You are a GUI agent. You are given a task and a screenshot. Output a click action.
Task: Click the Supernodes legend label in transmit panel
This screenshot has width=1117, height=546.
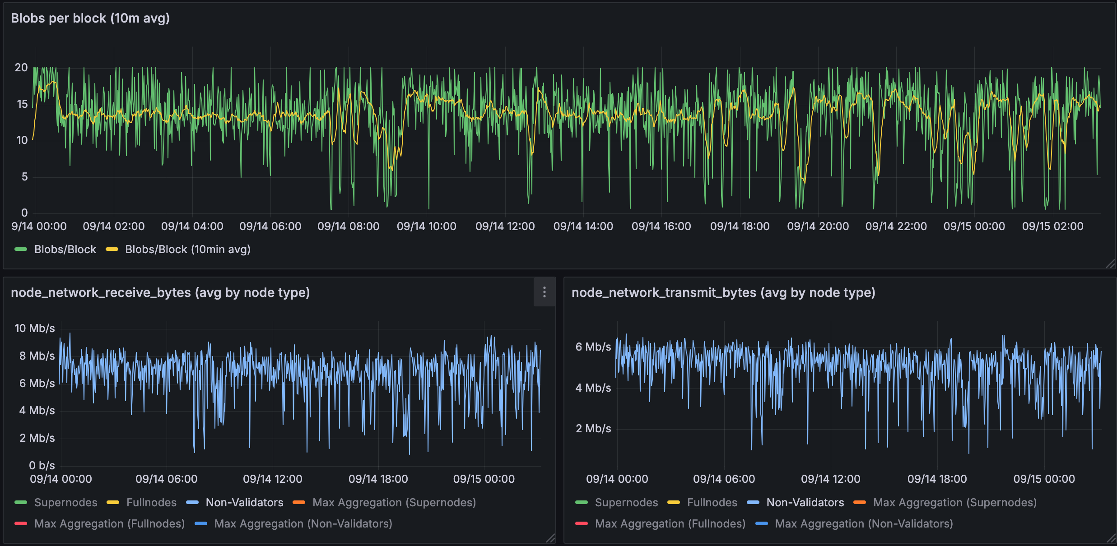(x=627, y=502)
